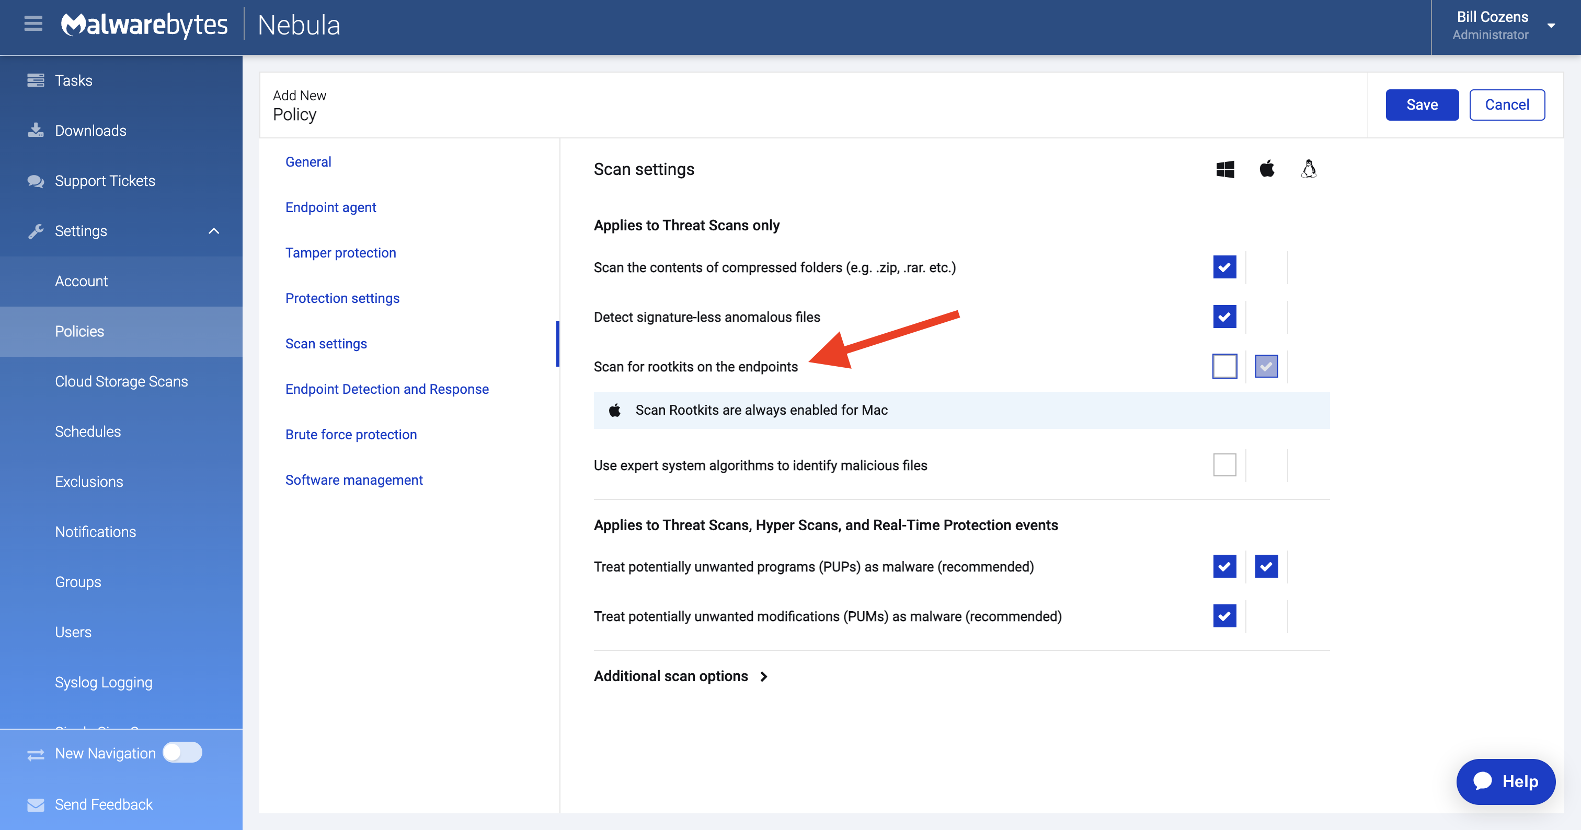Click the Windows platform icon
Viewport: 1581px width, 830px height.
click(1224, 169)
